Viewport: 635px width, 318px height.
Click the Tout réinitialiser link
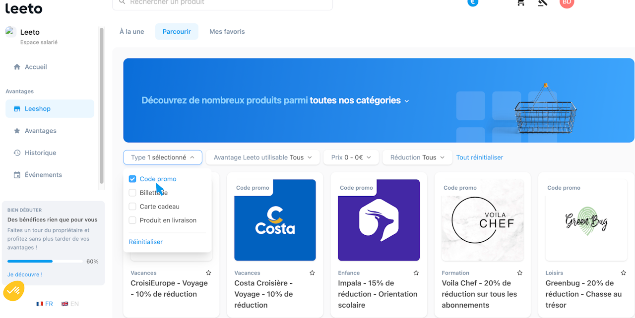coord(479,158)
